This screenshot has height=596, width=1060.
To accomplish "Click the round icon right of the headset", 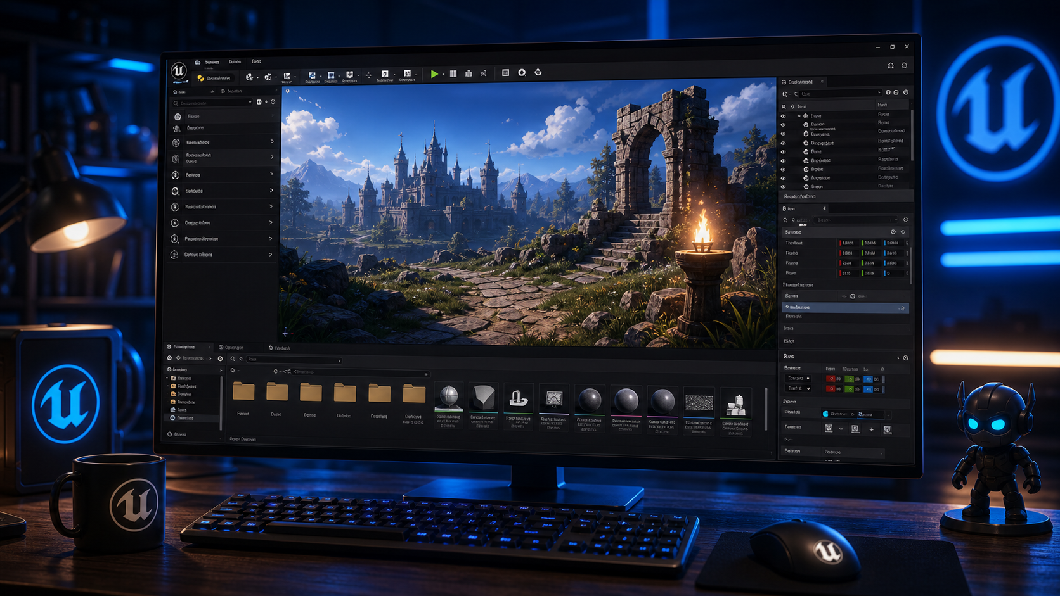I will 904,65.
